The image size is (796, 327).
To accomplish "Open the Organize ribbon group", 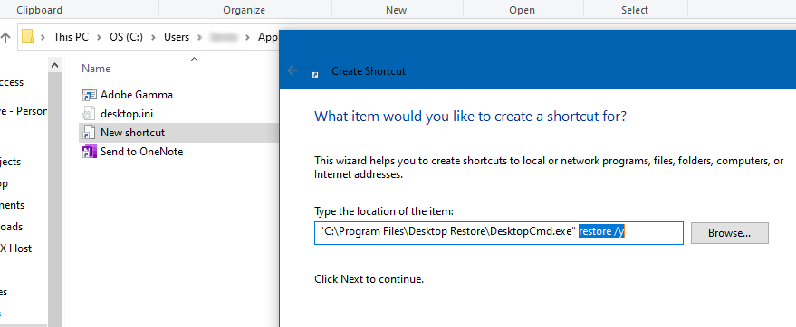I will (x=245, y=10).
